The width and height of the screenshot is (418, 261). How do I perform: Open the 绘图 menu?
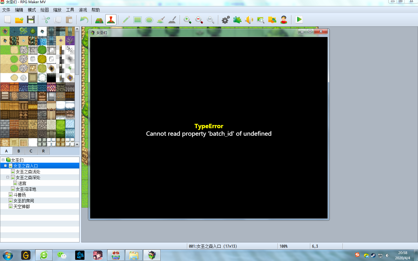(x=44, y=10)
